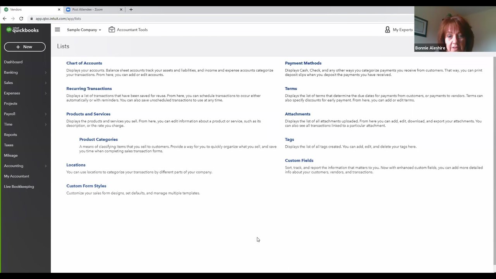Go back in browser
The height and width of the screenshot is (279, 496).
pyautogui.click(x=5, y=19)
